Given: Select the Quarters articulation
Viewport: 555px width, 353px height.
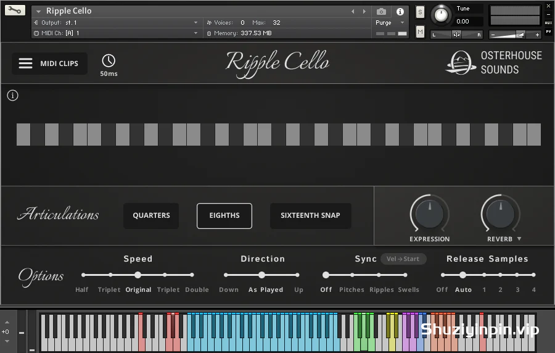Looking at the screenshot, I should [151, 215].
